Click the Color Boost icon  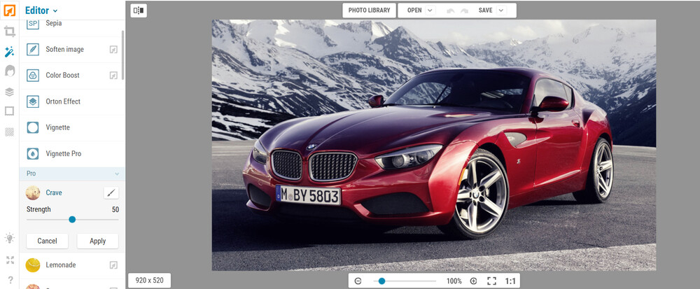(x=33, y=76)
